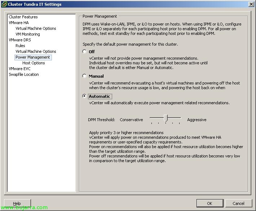Click 'Apply priority 3 or higher recommendations' text
This screenshot has height=211, width=256.
[126, 133]
